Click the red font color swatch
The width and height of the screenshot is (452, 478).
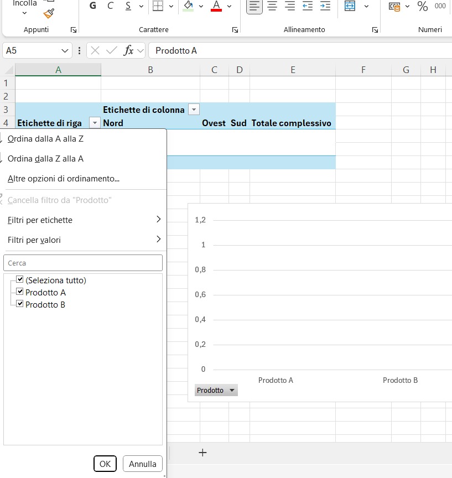tap(216, 6)
